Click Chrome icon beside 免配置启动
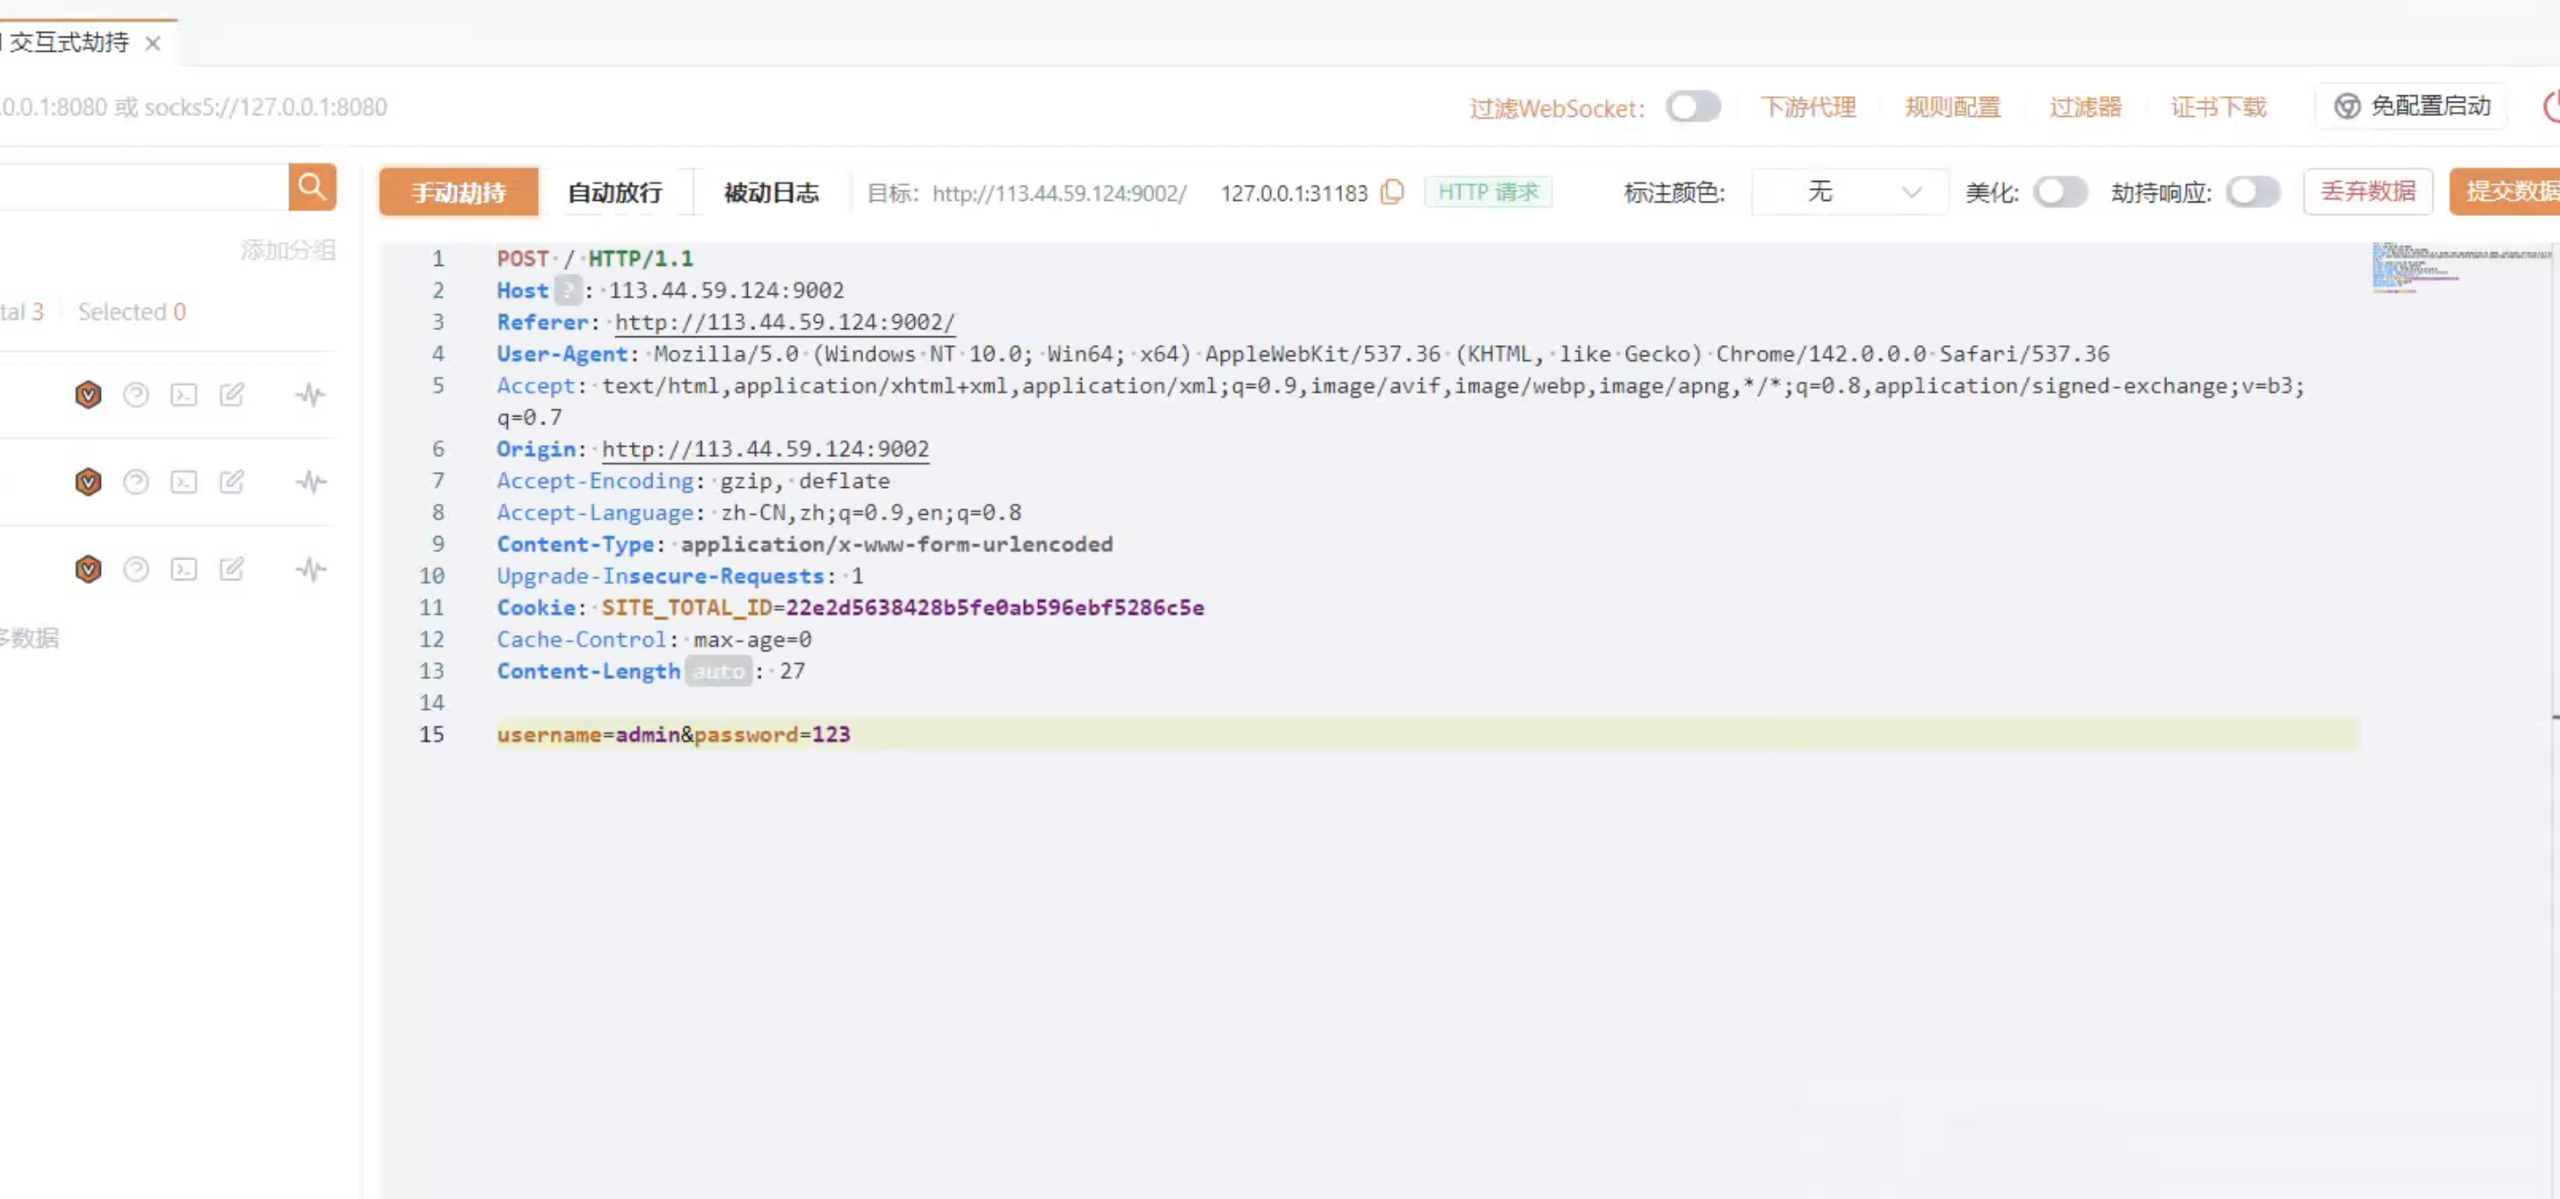Screen dimensions: 2560x1199 click(2347, 106)
